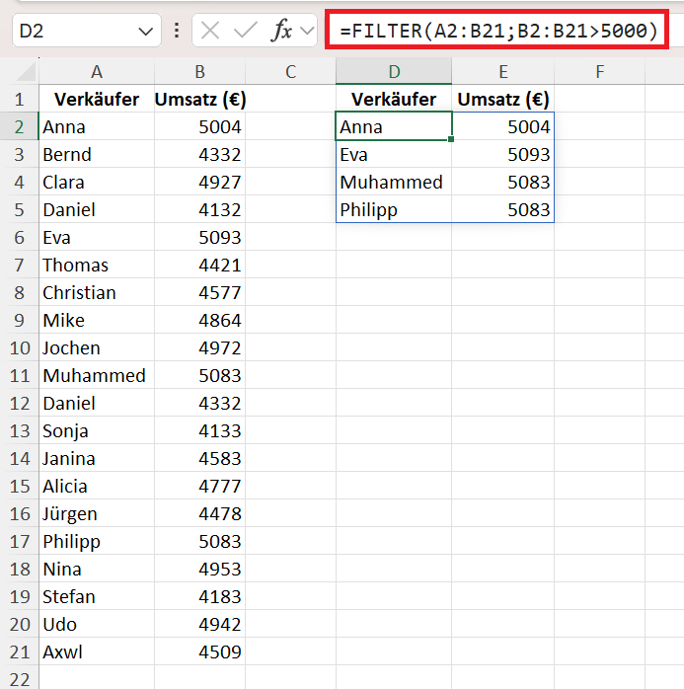Select the Verkäufer header cell in column A
684x689 pixels.
pyautogui.click(x=97, y=100)
